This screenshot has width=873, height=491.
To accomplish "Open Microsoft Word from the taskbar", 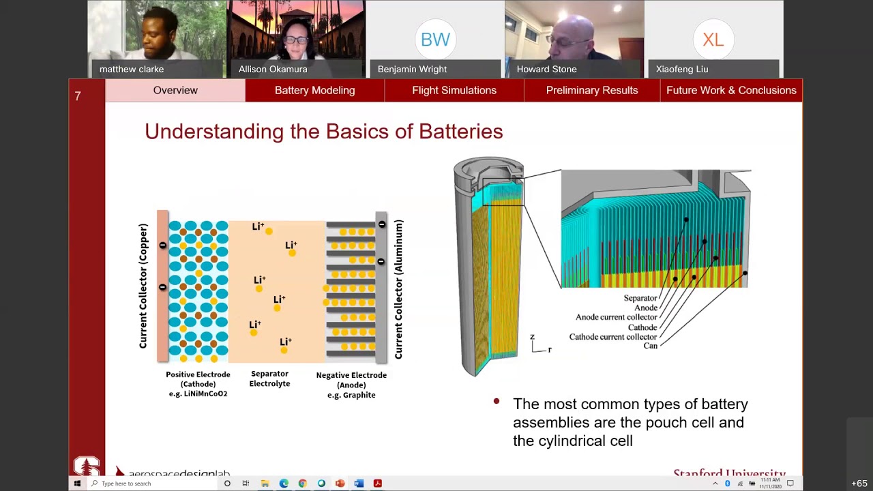I will 359,483.
